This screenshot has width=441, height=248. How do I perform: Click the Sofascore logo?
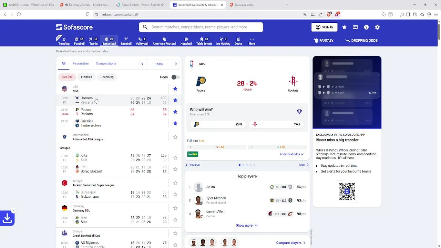coord(74,27)
